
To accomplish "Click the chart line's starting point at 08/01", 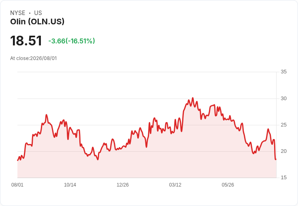I will pyautogui.click(x=18, y=160).
